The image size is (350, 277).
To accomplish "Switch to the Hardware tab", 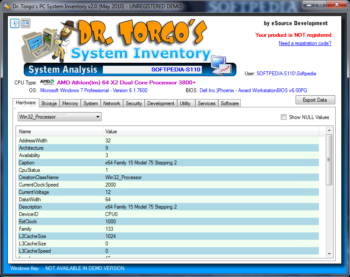I will point(26,103).
